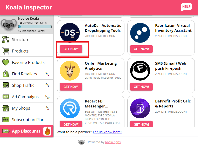Click the Fabrikator dots logo icon
198x146 pixels.
tap(140, 33)
